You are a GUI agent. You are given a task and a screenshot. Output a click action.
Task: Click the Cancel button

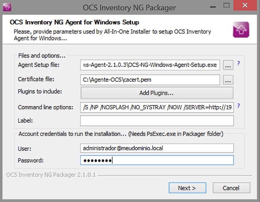[231, 188]
